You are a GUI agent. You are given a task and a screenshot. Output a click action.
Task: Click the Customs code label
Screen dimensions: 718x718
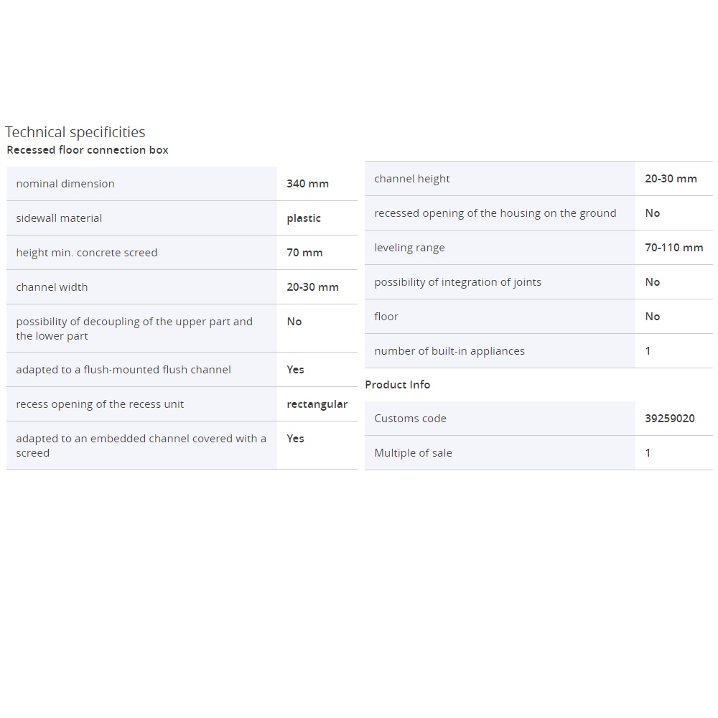[x=410, y=419]
